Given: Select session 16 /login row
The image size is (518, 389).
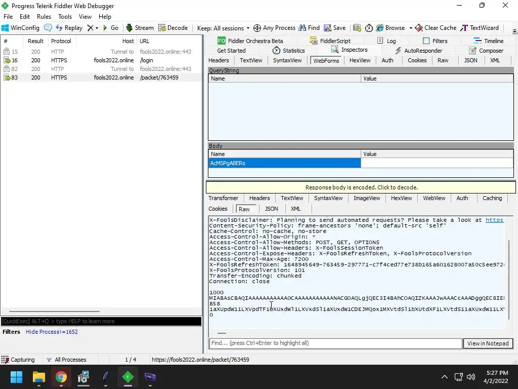Looking at the screenshot, I should [x=101, y=60].
